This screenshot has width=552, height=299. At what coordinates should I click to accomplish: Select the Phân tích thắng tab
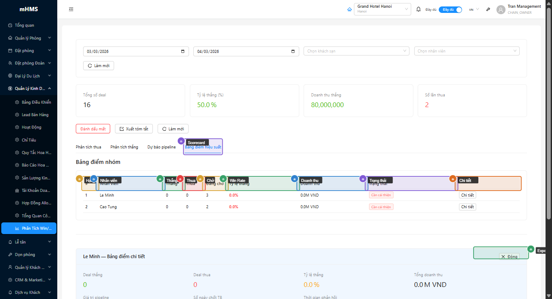click(x=124, y=147)
